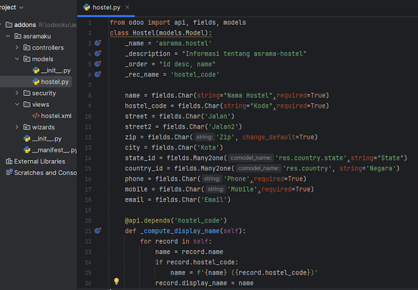Screen dimensions: 418x290
Task: Collapse the asramaku folder
Action: tap(8, 36)
